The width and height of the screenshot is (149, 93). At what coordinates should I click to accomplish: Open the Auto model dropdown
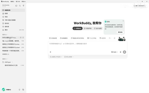114,52
